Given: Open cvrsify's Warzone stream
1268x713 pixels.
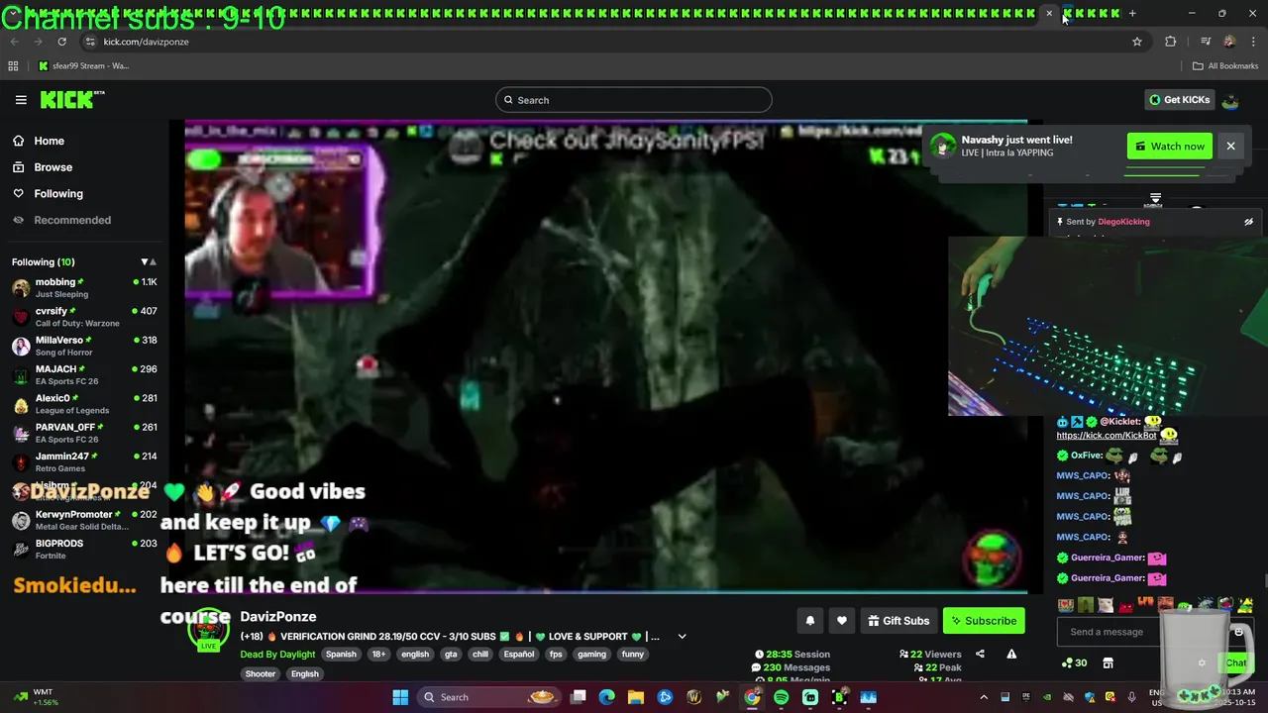Looking at the screenshot, I should 84,317.
